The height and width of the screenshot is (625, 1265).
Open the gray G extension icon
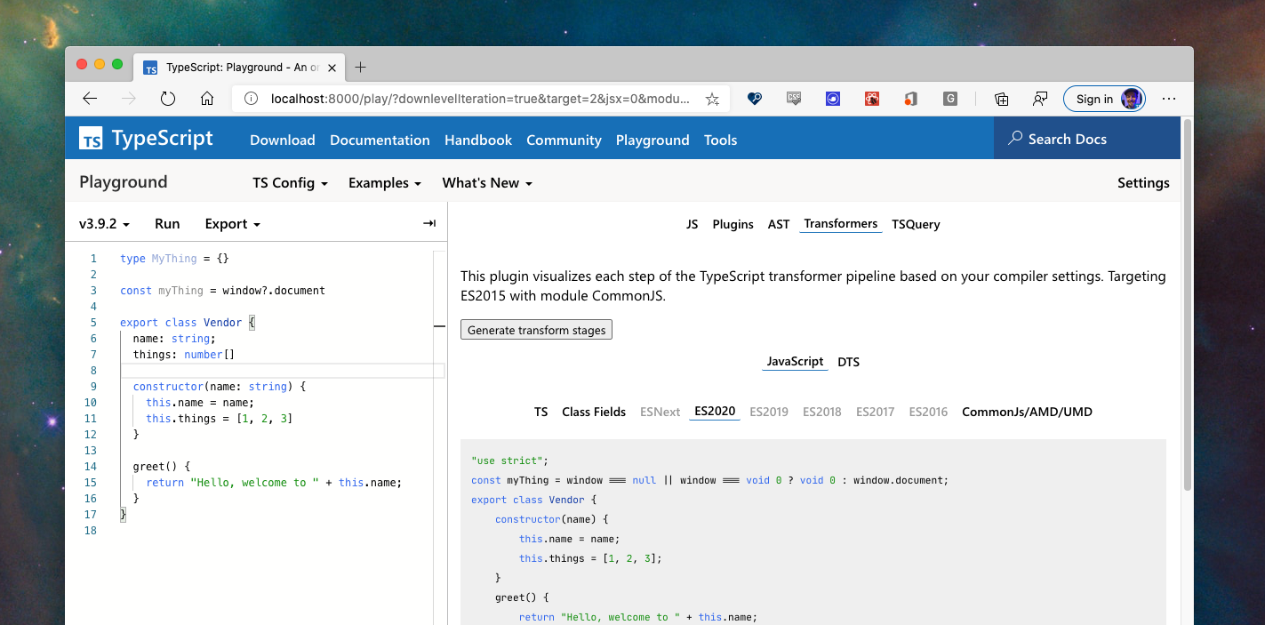click(950, 99)
